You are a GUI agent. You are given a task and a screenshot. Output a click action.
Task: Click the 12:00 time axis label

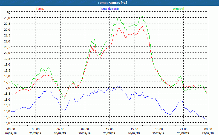(x=110, y=129)
